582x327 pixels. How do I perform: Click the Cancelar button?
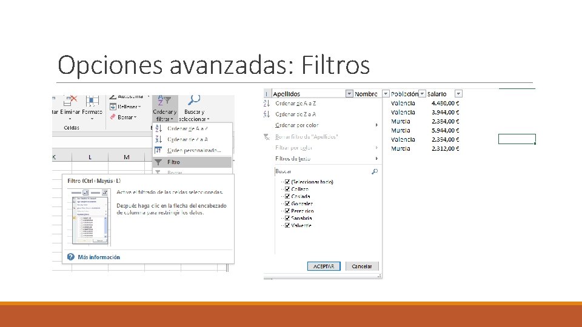click(x=362, y=266)
